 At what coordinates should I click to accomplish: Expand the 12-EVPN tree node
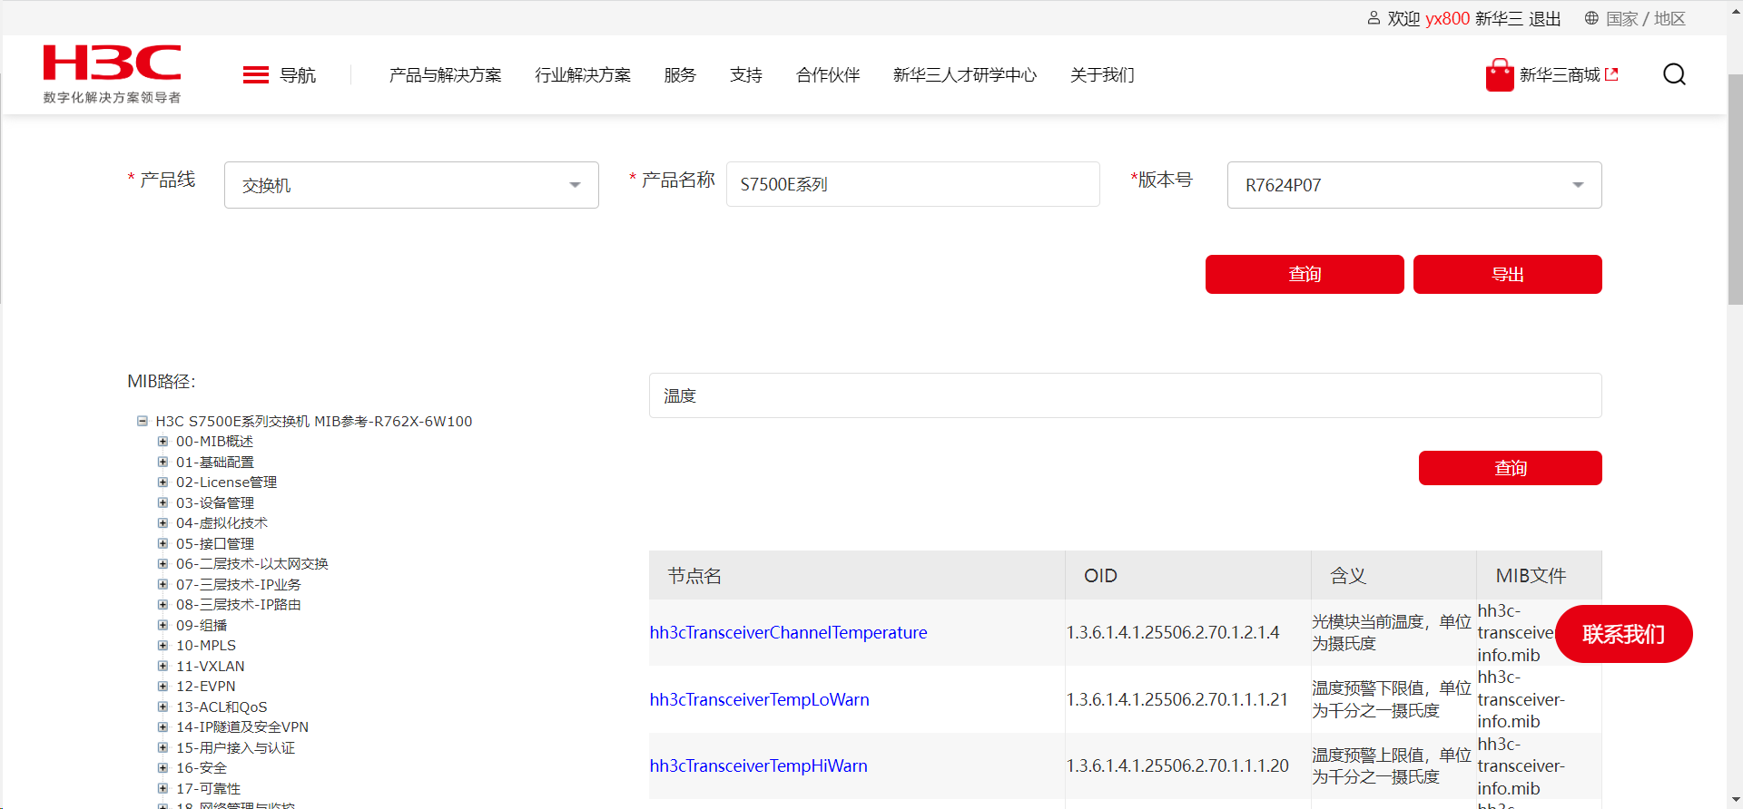pos(162,687)
